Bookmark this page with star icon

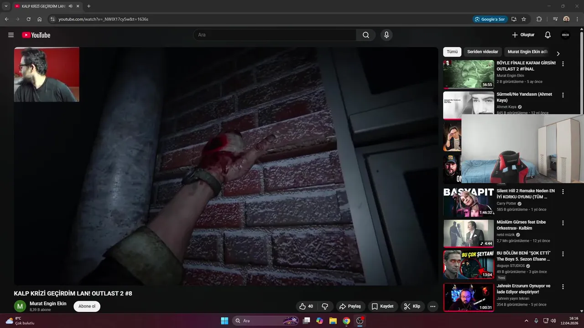coord(524,19)
